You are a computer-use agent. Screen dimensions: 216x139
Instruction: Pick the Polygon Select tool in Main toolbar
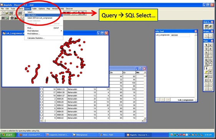click(x=210, y=49)
